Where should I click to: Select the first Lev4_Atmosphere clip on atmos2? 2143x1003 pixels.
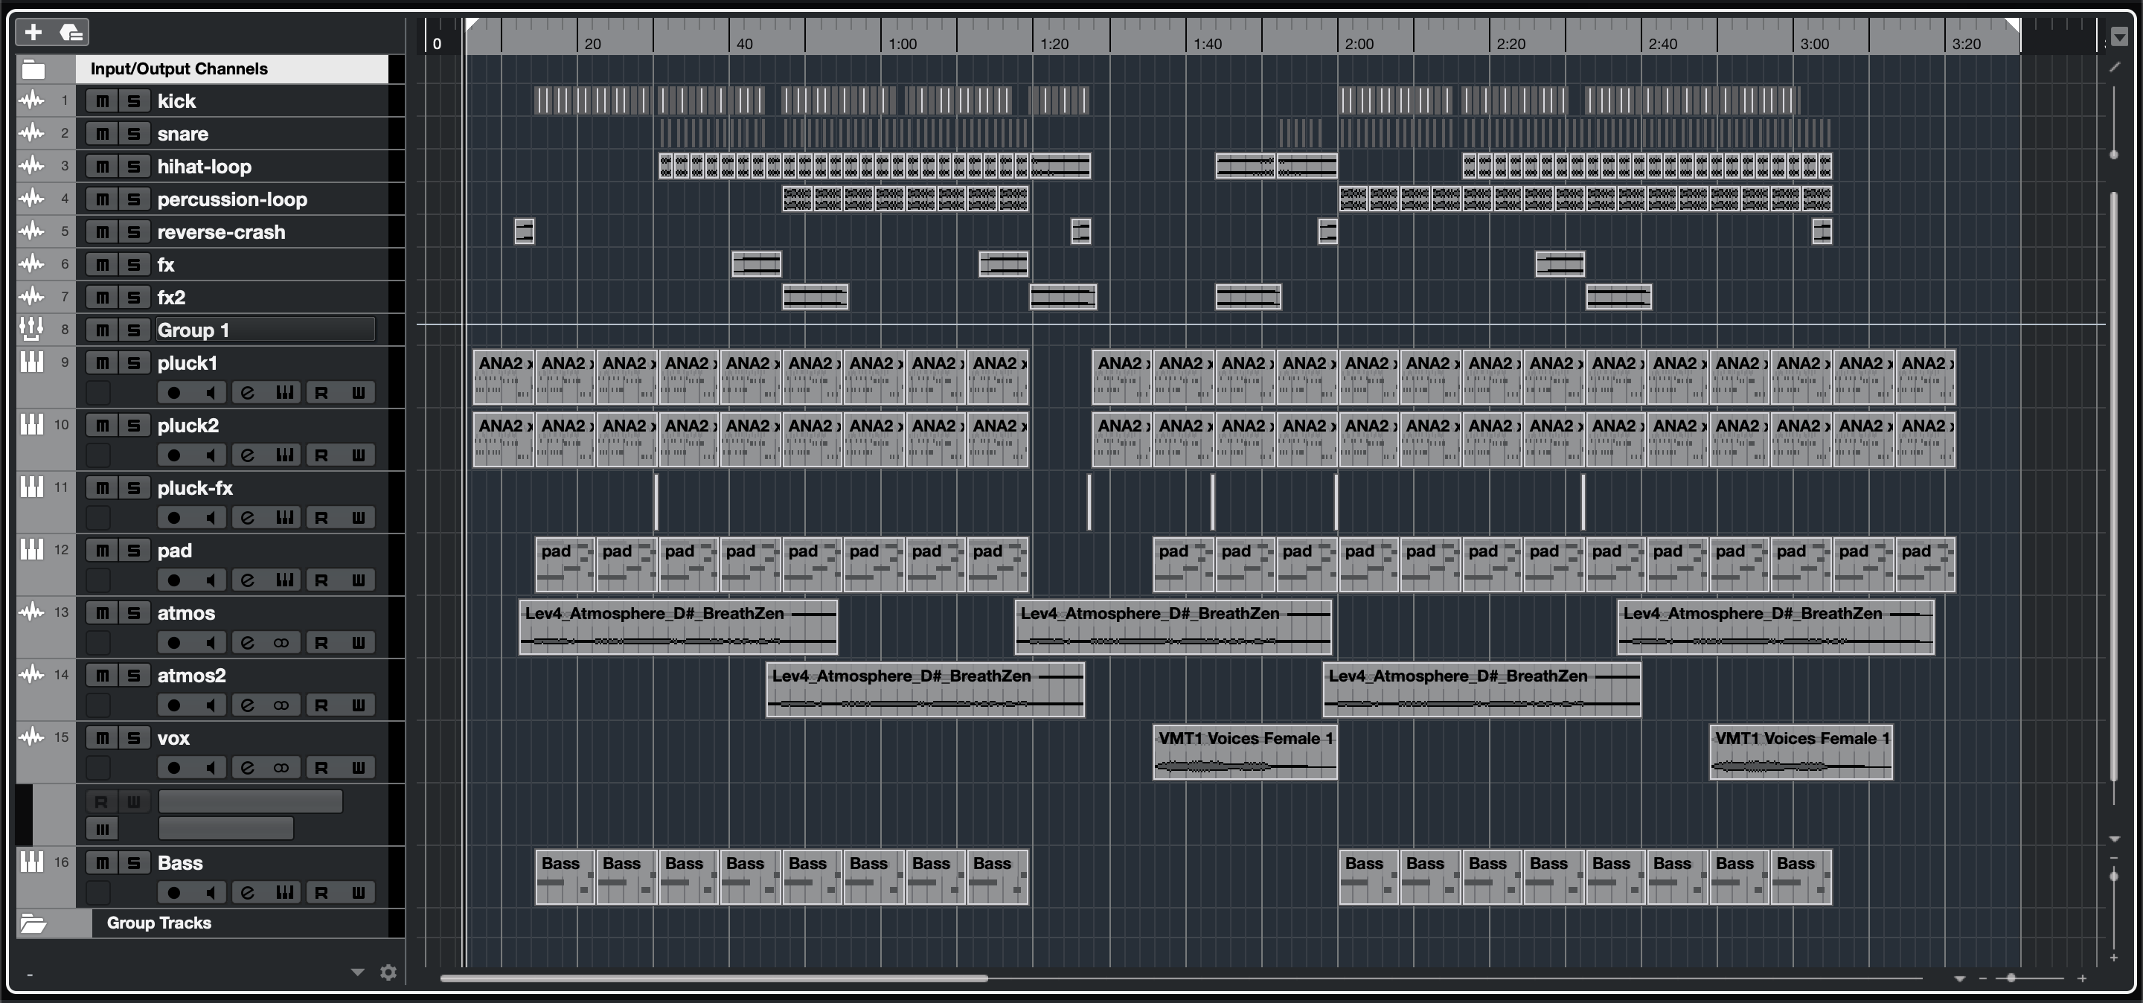tap(925, 690)
